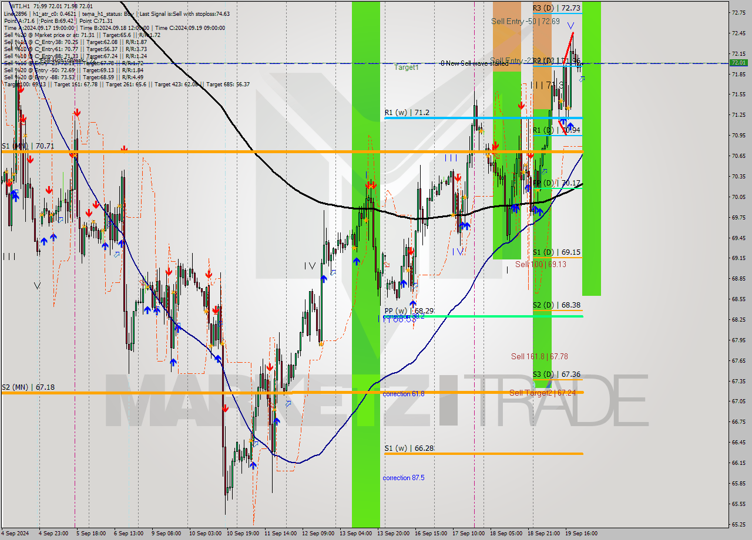Click the 'S2 (MN) | 67.18' monthly support label

pyautogui.click(x=28, y=387)
